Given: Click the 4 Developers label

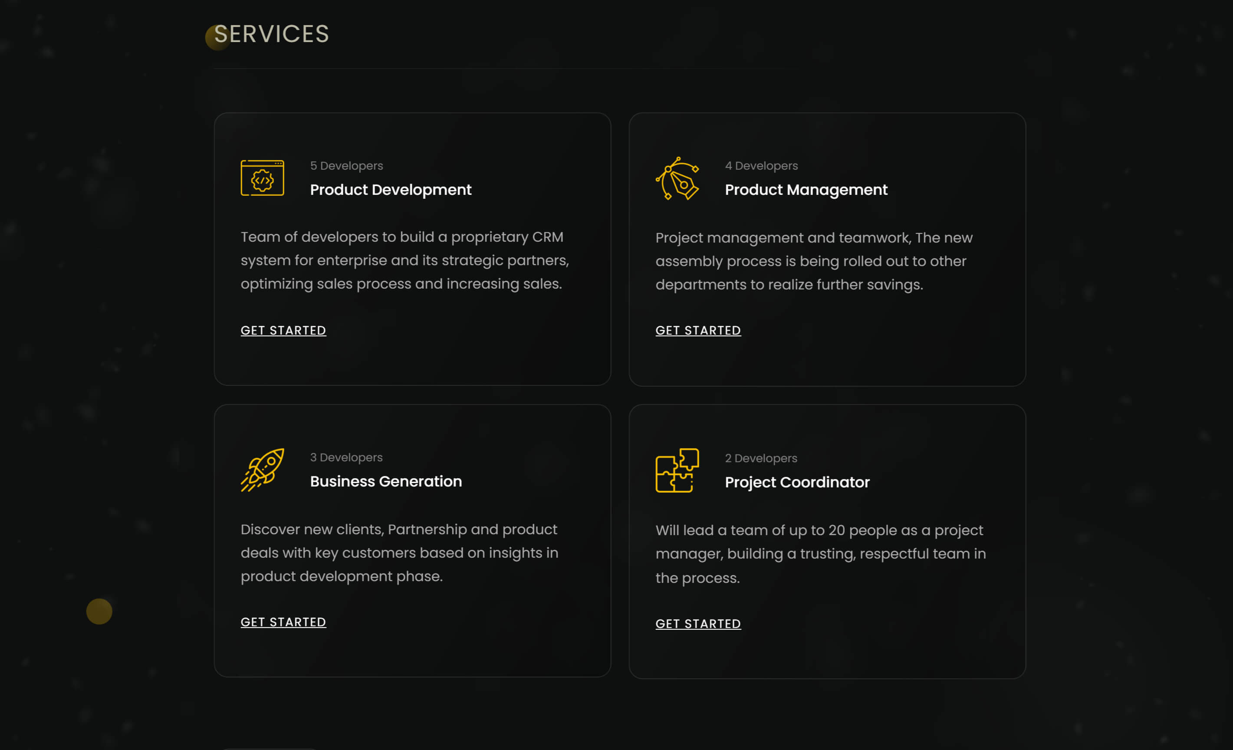Looking at the screenshot, I should pyautogui.click(x=761, y=166).
